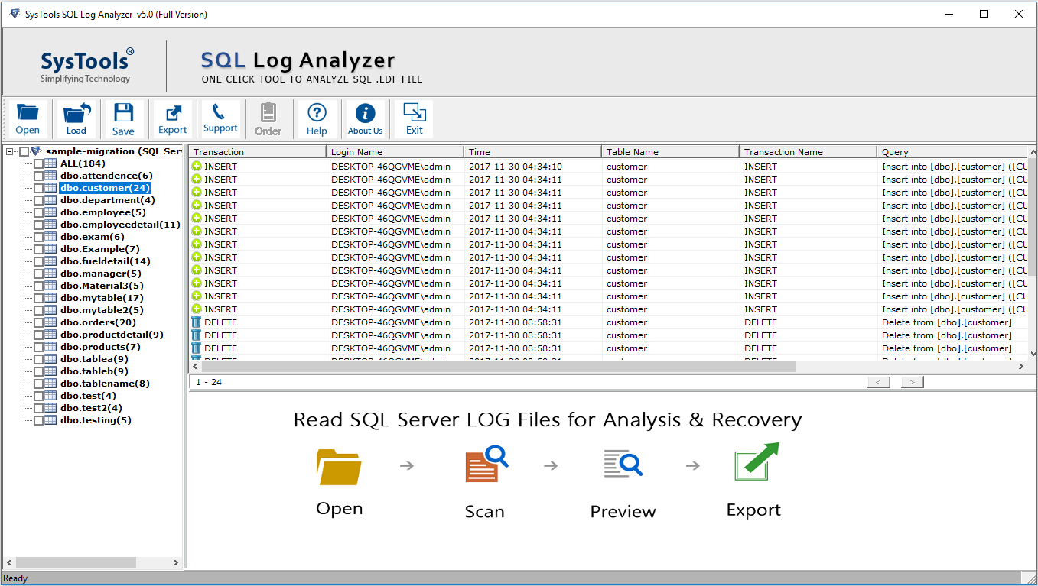Open a new SQL LDF file
Screen dimensions: 1038x586
pos(28,118)
